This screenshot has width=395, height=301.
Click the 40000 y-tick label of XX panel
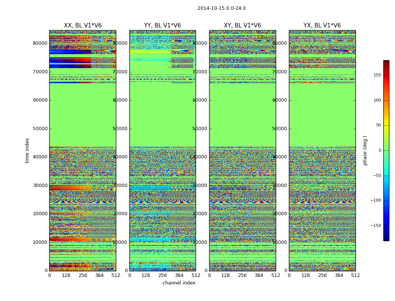pyautogui.click(x=40, y=157)
